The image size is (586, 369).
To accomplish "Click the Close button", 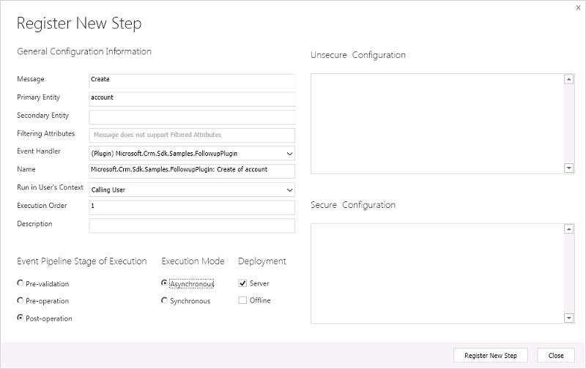I will pyautogui.click(x=556, y=355).
